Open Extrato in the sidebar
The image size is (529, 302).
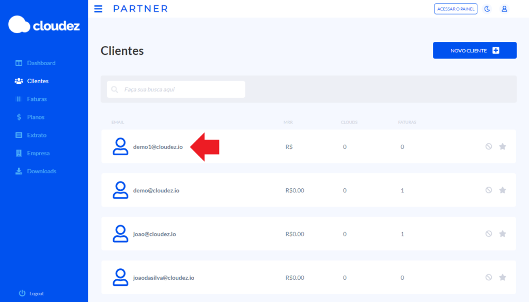pyautogui.click(x=37, y=135)
